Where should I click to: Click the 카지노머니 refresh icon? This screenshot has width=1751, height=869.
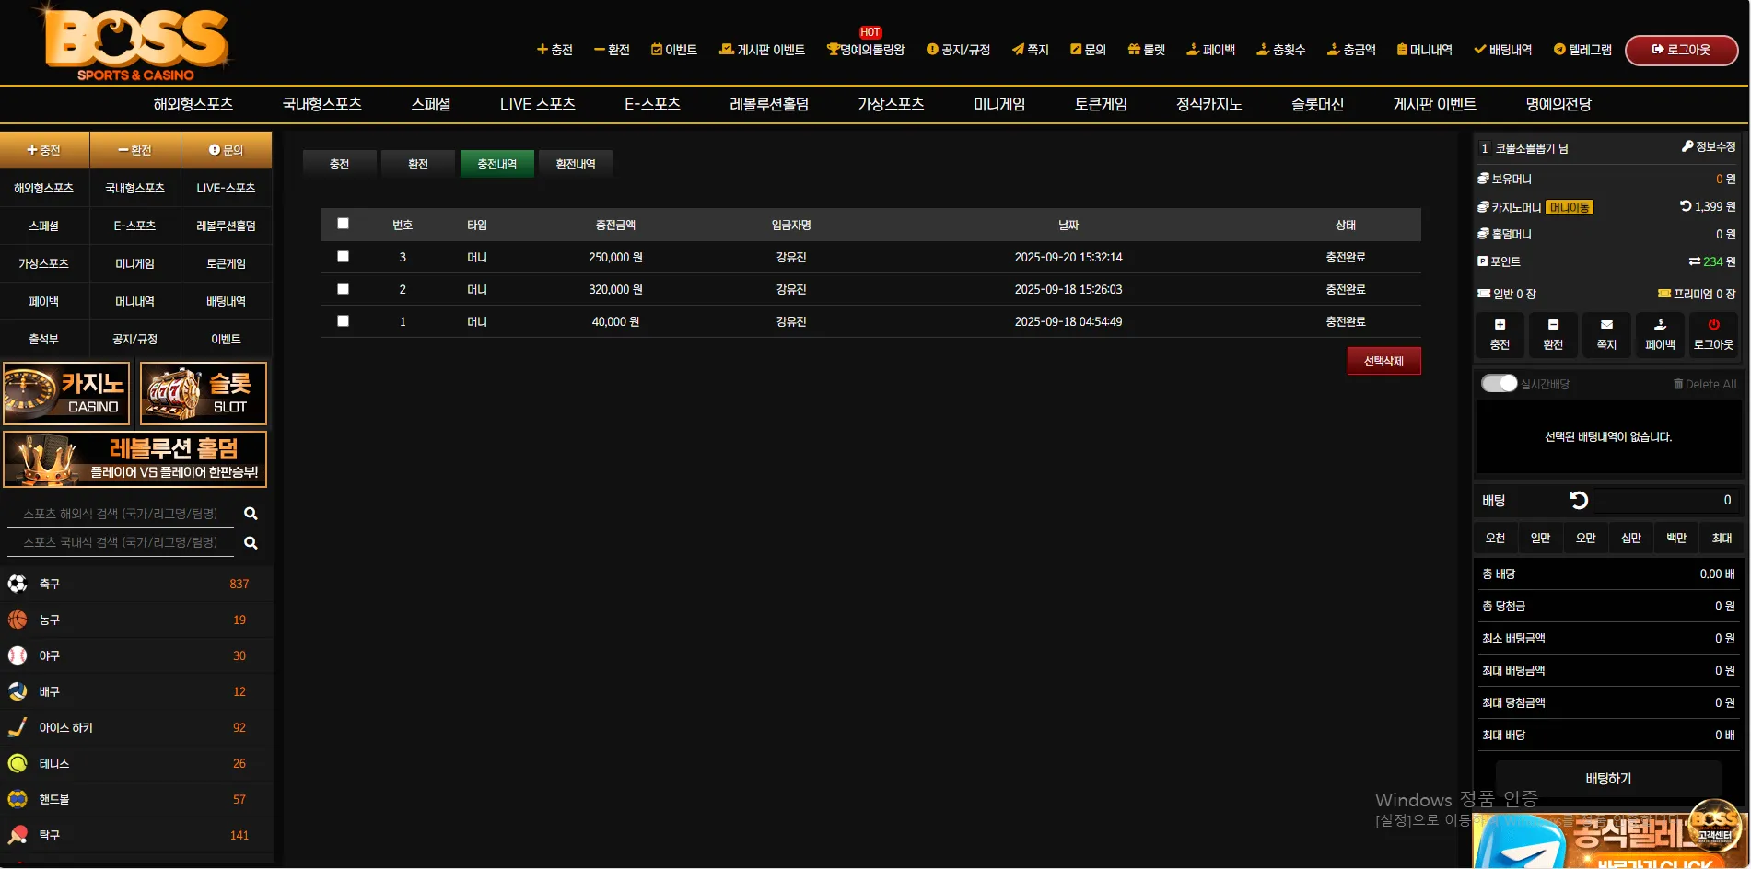[1686, 206]
